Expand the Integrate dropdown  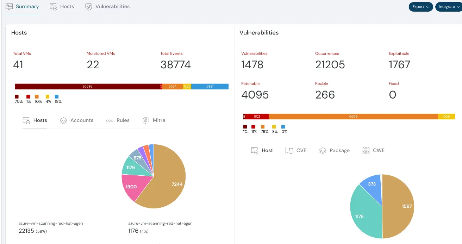coord(449,7)
